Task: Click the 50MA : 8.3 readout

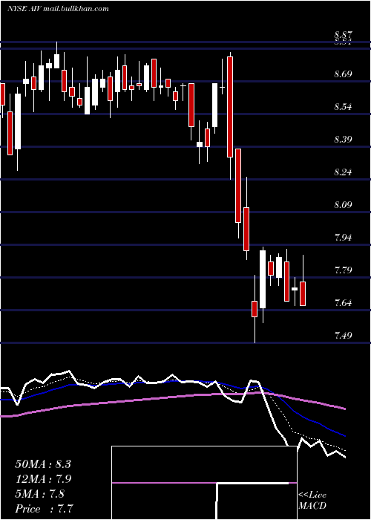Action: tap(43, 464)
